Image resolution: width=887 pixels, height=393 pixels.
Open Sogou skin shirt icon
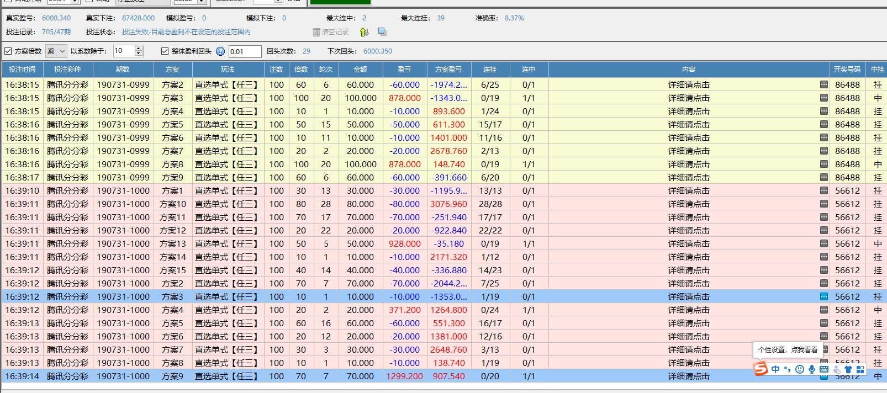point(848,369)
